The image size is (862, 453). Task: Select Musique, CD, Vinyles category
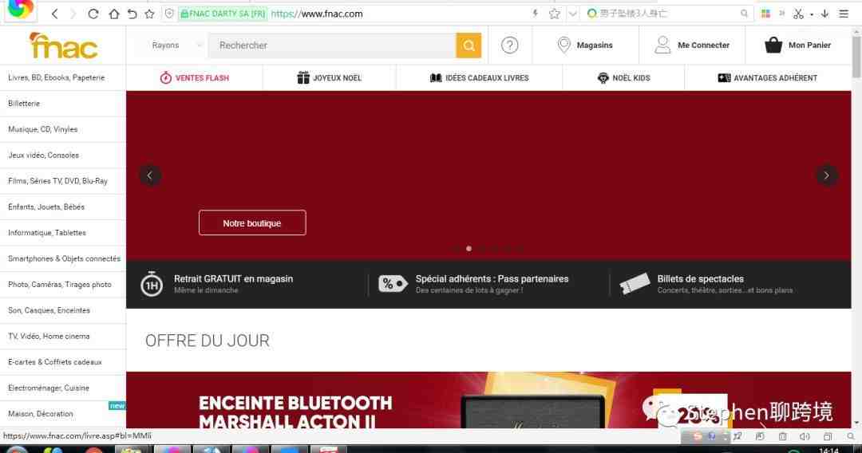[63, 129]
